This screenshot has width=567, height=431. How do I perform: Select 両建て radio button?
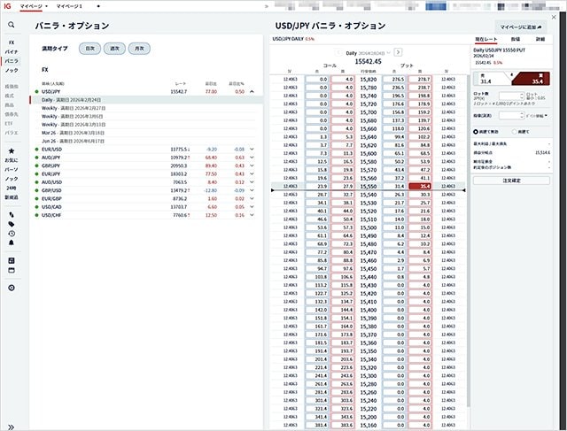(514, 132)
